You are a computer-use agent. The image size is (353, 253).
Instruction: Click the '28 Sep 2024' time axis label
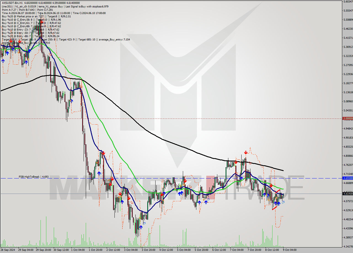(x=8, y=250)
